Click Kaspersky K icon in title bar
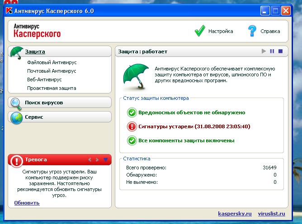The width and height of the screenshot is (302, 224). [9, 10]
